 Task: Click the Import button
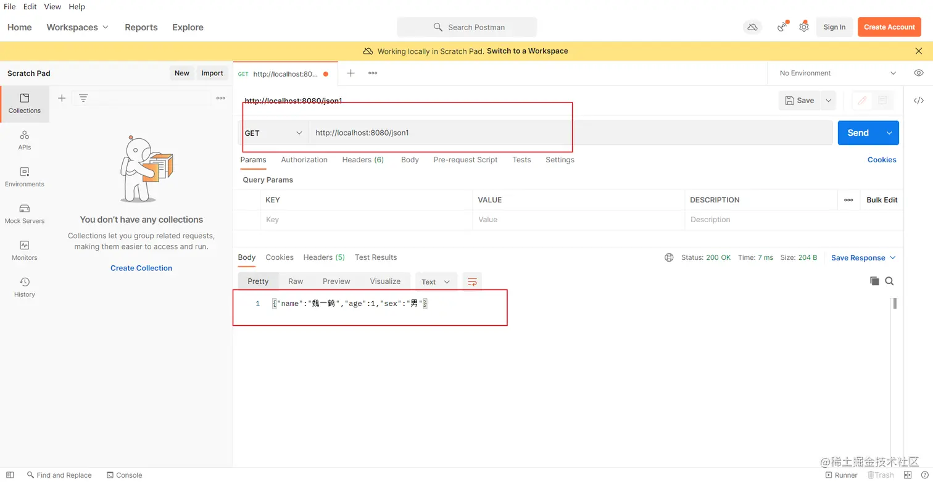[212, 73]
